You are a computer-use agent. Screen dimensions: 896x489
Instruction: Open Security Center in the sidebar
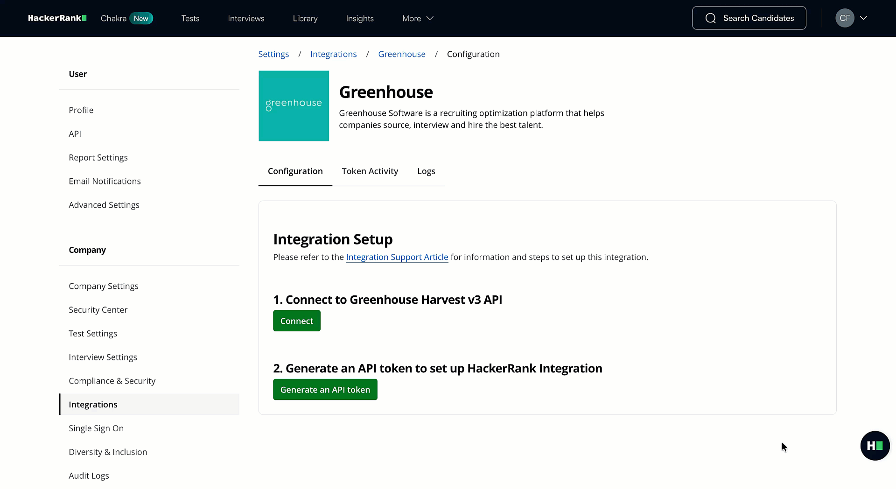coord(98,310)
